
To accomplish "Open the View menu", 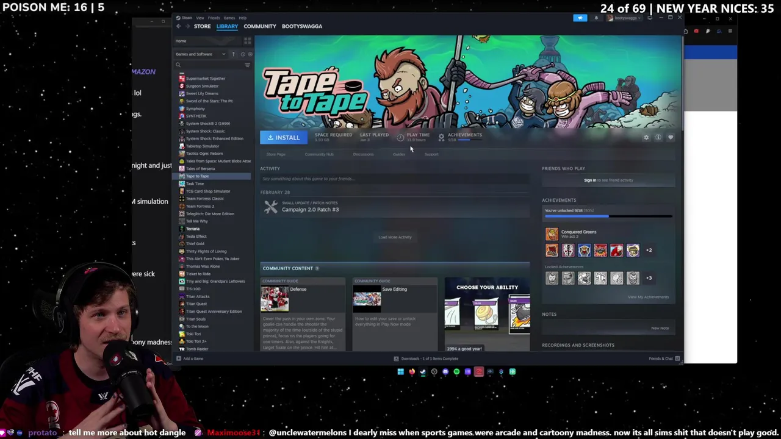I will (200, 18).
